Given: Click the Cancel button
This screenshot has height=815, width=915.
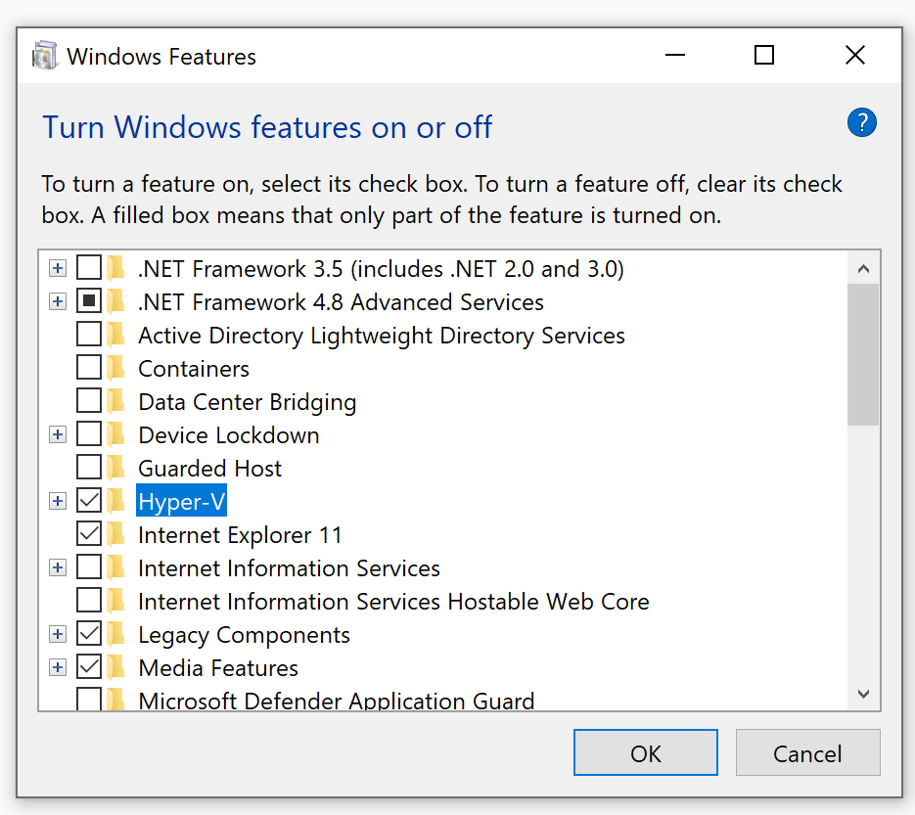Looking at the screenshot, I should [x=807, y=752].
